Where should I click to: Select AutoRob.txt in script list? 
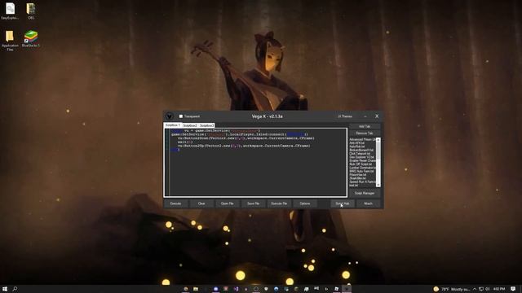357,146
